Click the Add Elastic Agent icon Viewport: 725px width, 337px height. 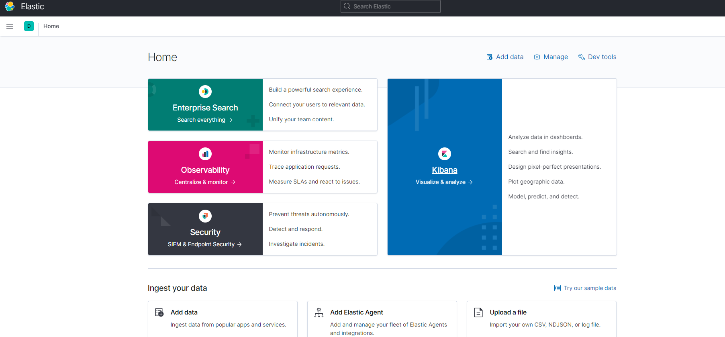click(x=319, y=312)
